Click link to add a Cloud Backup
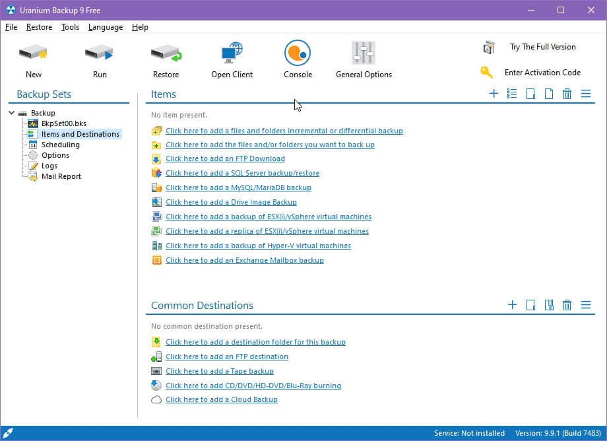607x441 pixels. (222, 399)
